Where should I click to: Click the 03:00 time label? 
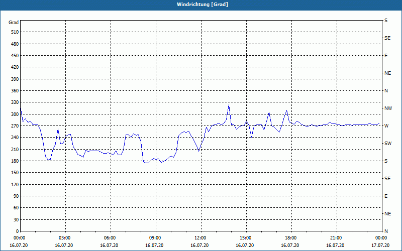tap(65, 238)
